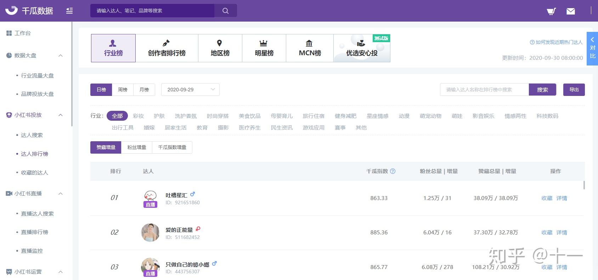Switch to 周榜 ranking period
The height and width of the screenshot is (280, 598).
pyautogui.click(x=123, y=90)
